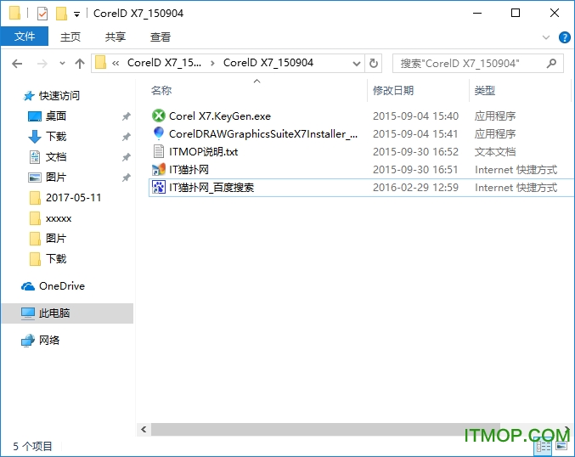Go back with the left arrow
This screenshot has height=457, width=575.
click(x=17, y=64)
